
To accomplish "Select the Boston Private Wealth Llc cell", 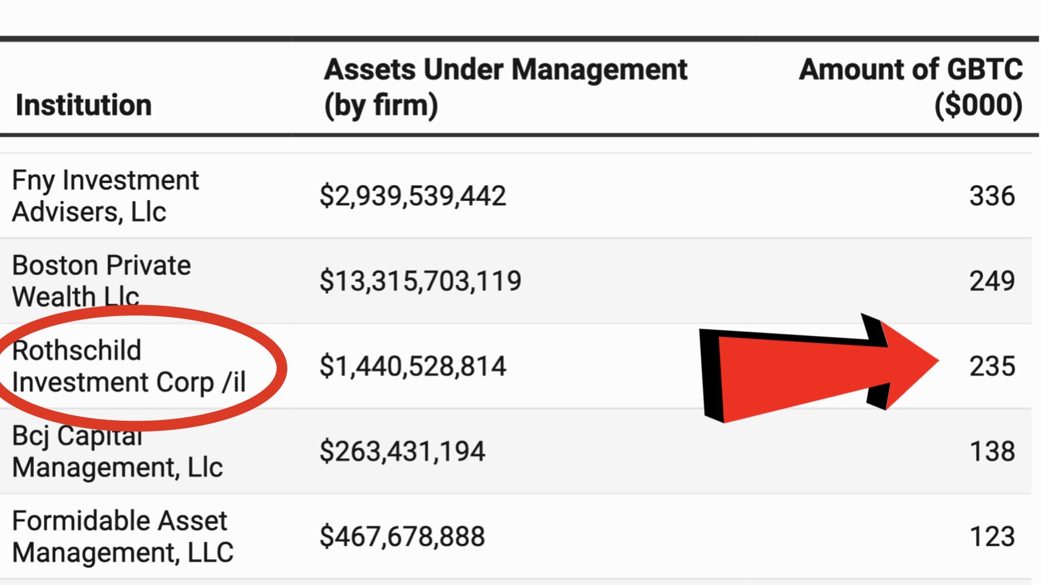I will tap(101, 280).
